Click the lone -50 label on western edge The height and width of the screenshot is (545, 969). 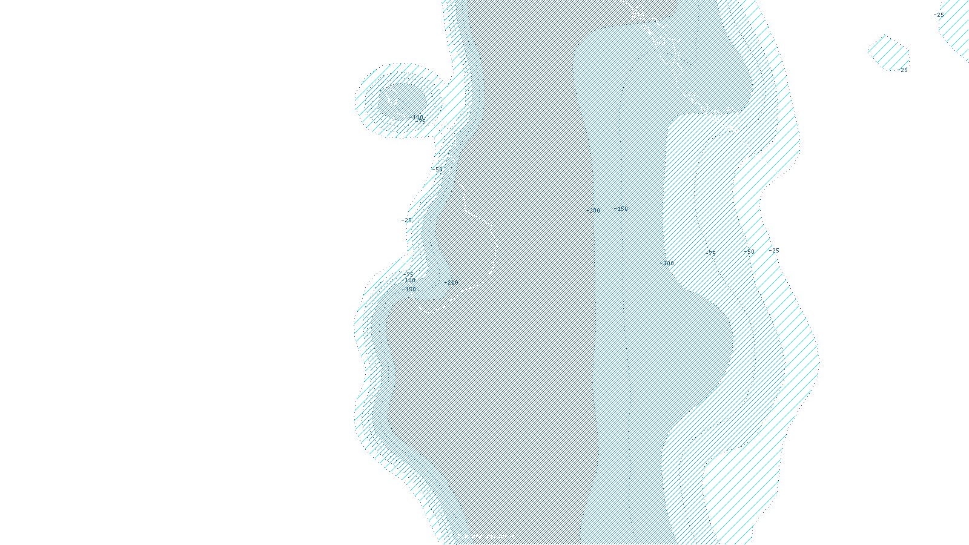pos(437,170)
